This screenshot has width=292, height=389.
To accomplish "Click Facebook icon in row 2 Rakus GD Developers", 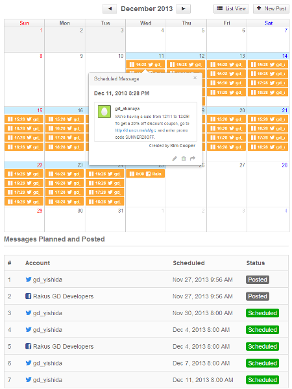I will [x=29, y=296].
